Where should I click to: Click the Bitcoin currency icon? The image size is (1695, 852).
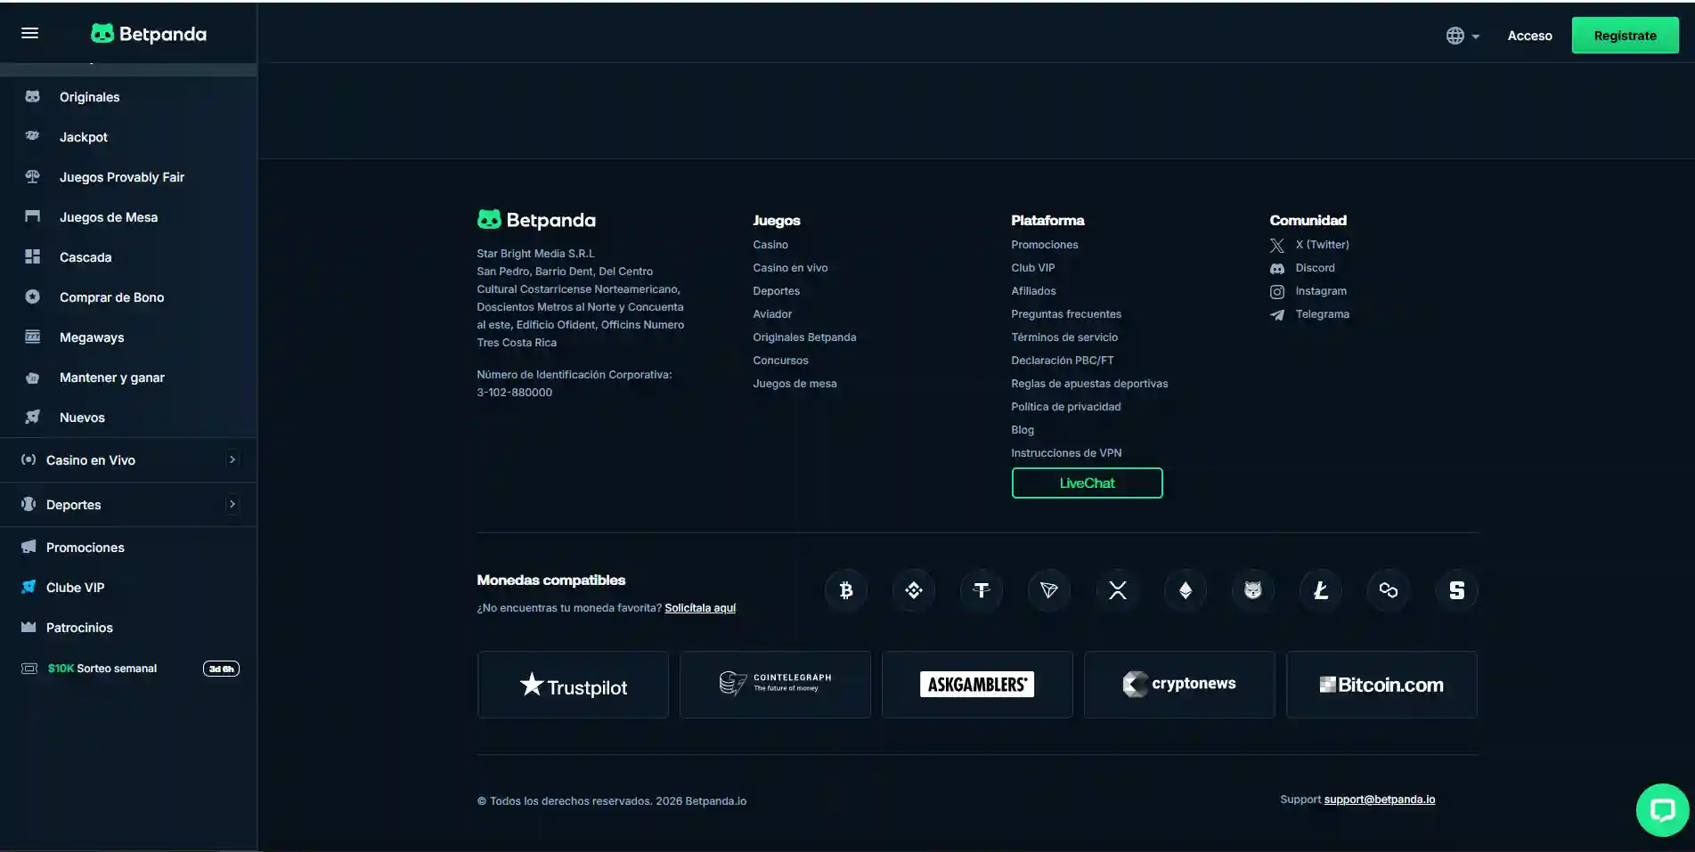(x=845, y=590)
